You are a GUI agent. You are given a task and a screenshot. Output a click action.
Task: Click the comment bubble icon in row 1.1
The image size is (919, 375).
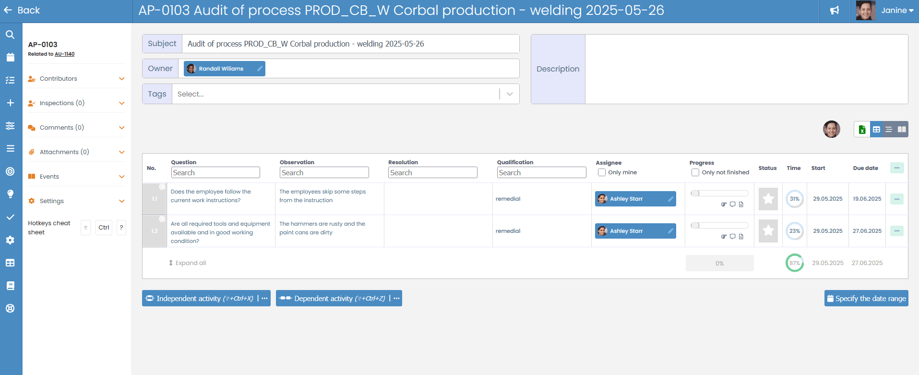(732, 204)
